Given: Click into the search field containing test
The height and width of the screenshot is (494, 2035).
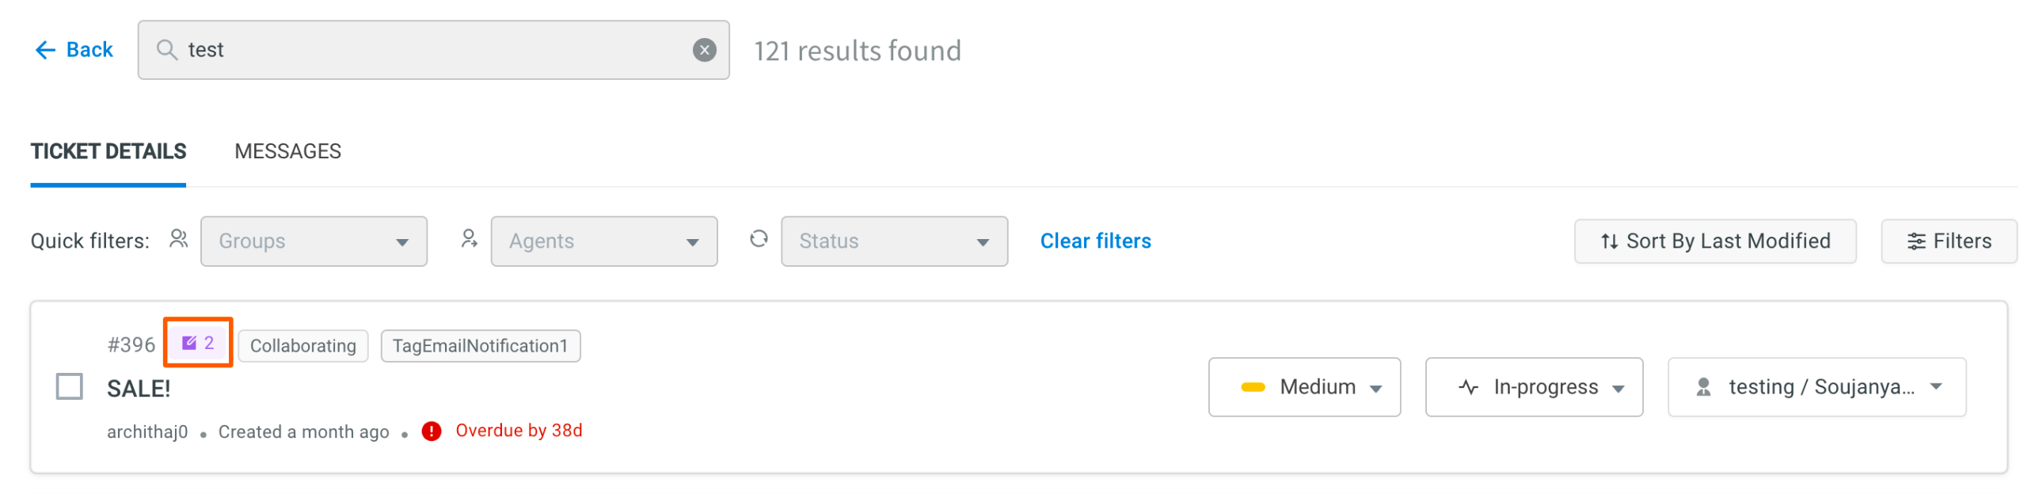Looking at the screenshot, I should (x=433, y=50).
